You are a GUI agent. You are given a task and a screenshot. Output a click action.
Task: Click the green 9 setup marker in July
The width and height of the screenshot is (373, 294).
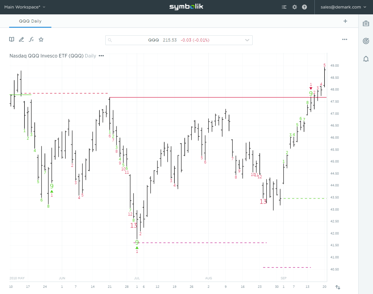click(137, 242)
